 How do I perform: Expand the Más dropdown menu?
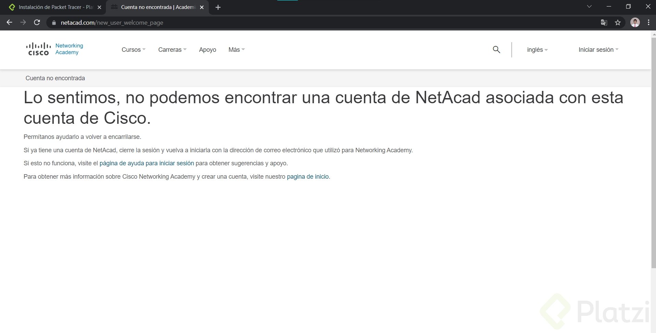click(237, 50)
